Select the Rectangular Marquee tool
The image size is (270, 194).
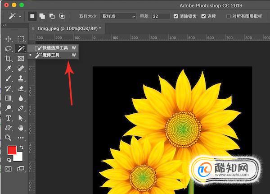point(21,39)
